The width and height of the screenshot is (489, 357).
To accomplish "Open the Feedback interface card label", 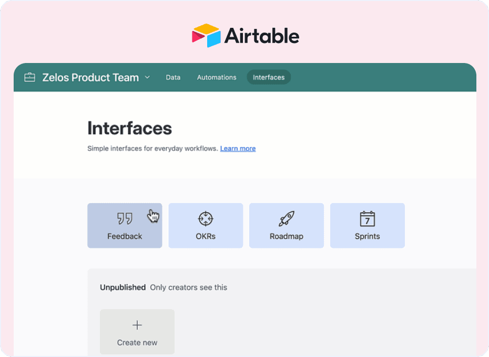I will click(x=125, y=236).
